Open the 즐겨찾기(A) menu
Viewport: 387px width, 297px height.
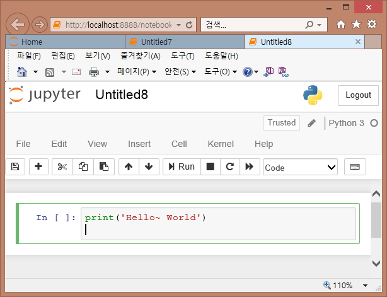pyautogui.click(x=140, y=56)
